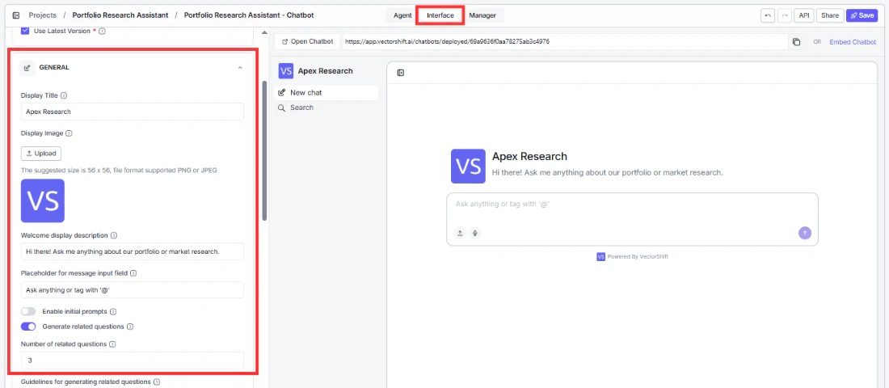Click the edit icon next to GENERAL
The image size is (889, 388).
27,68
